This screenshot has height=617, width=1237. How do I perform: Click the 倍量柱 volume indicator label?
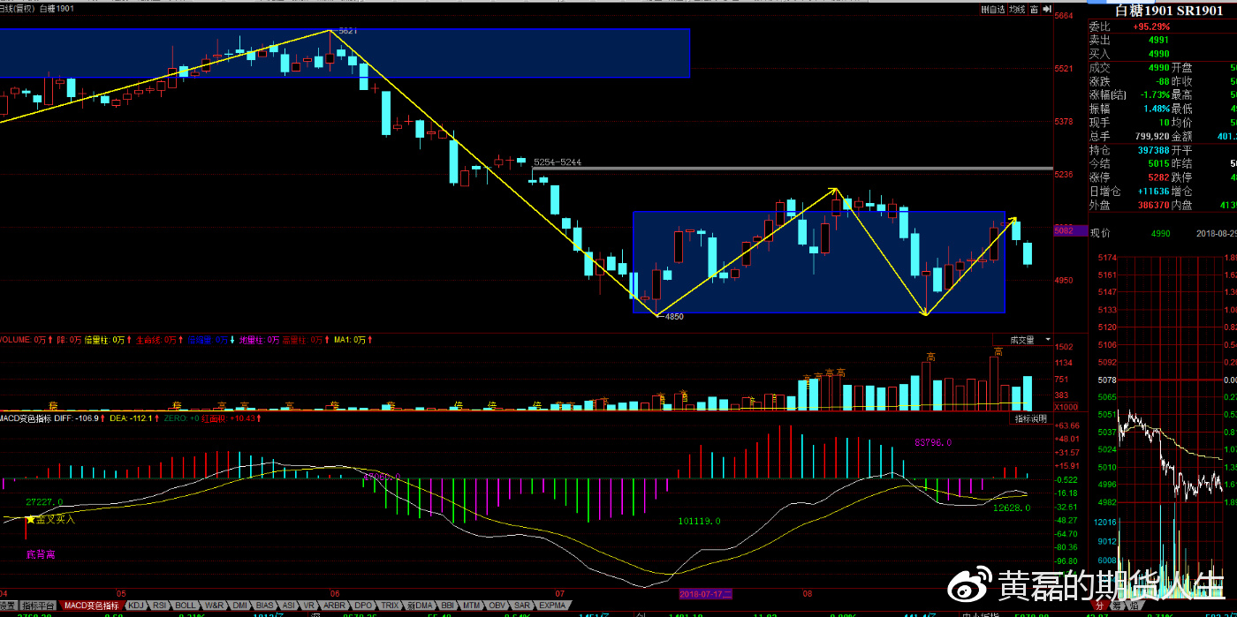(106, 340)
